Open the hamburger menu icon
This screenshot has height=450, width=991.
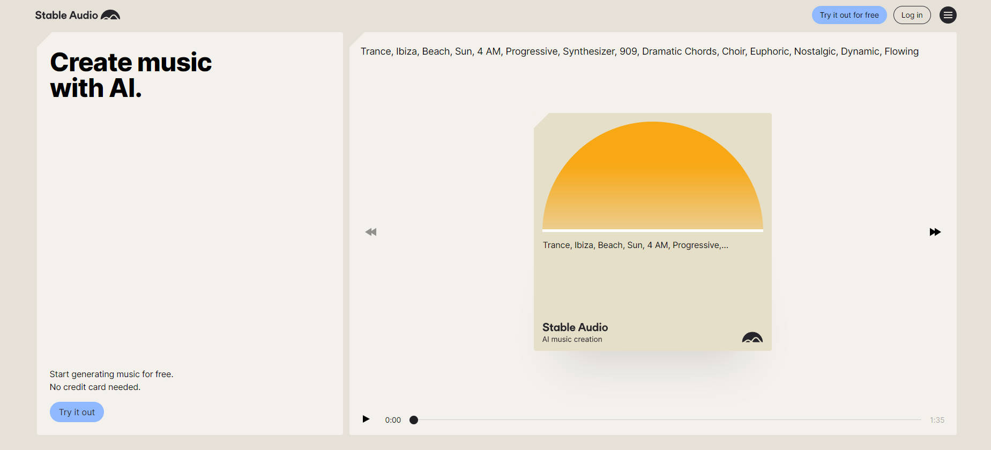click(x=948, y=15)
